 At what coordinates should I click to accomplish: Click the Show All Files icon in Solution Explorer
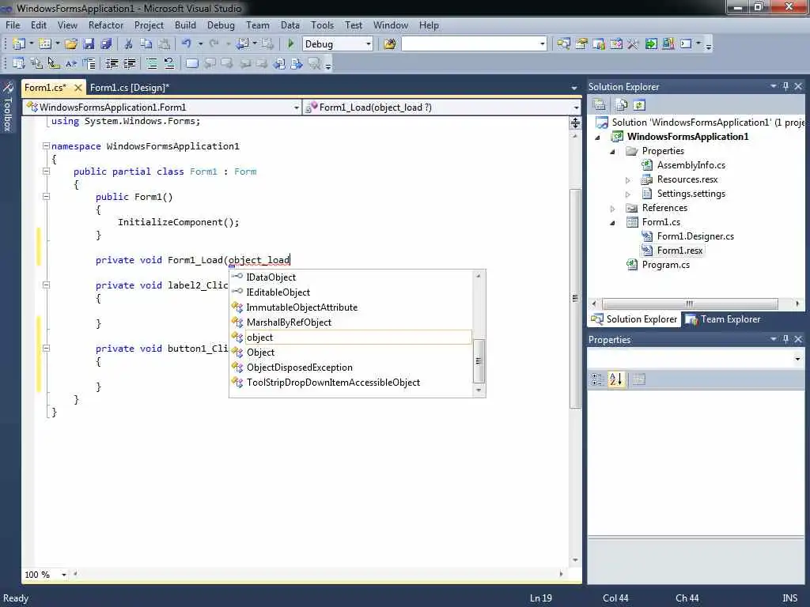[x=622, y=105]
